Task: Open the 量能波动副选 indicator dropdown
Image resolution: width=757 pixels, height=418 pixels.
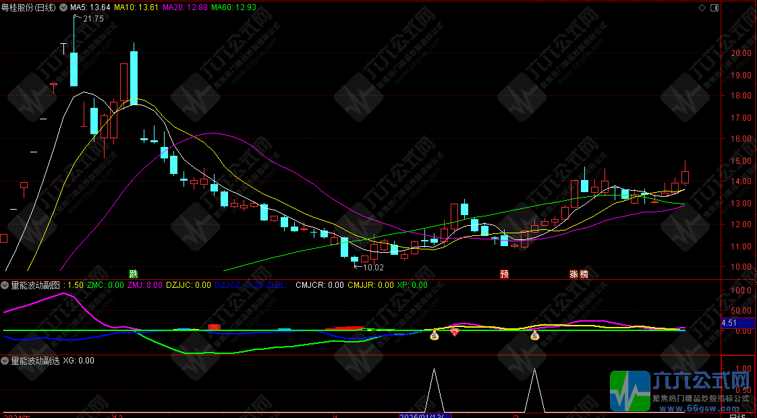Action: pos(5,361)
